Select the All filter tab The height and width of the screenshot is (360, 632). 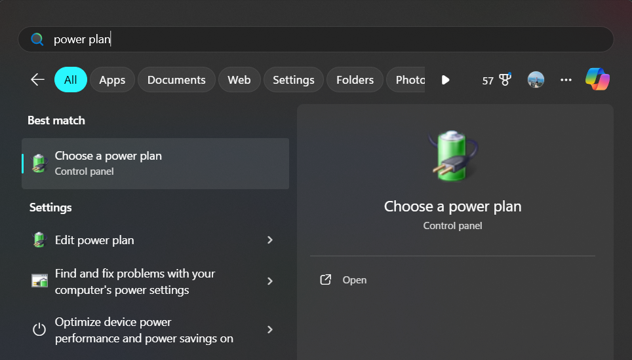[70, 80]
